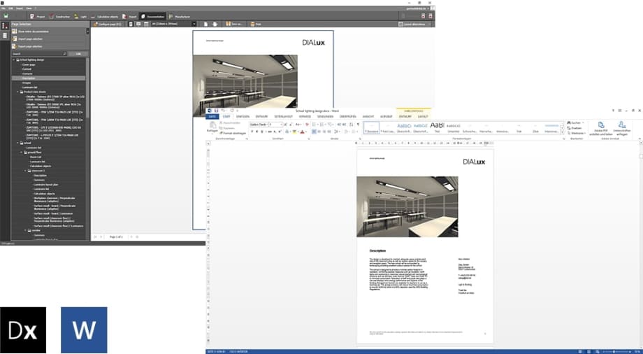
Task: Switch to the Construction mode icon
Action: [59, 15]
